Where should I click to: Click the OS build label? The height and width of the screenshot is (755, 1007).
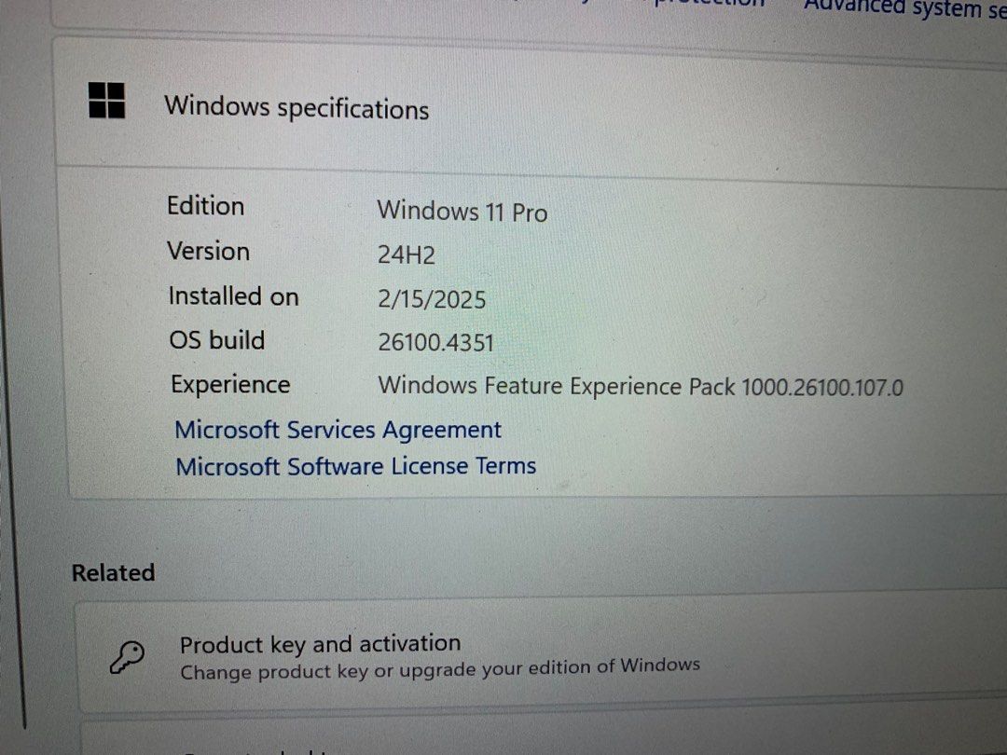click(217, 339)
